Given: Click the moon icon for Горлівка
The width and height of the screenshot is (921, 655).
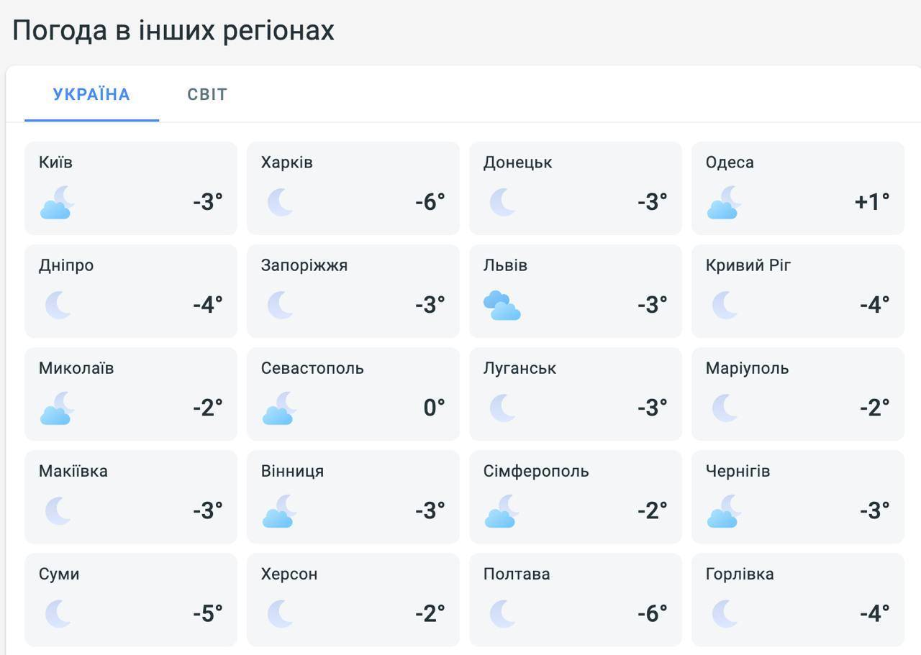Looking at the screenshot, I should tap(725, 613).
